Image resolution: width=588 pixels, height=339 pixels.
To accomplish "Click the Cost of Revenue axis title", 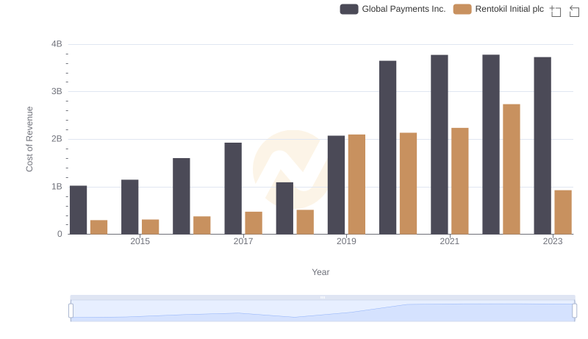I will click(30, 139).
